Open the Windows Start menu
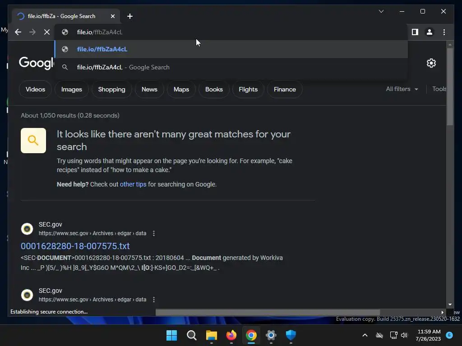 tap(172, 335)
